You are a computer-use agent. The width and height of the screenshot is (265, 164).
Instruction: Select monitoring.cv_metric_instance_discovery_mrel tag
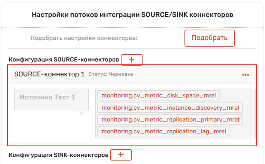coord(170,108)
